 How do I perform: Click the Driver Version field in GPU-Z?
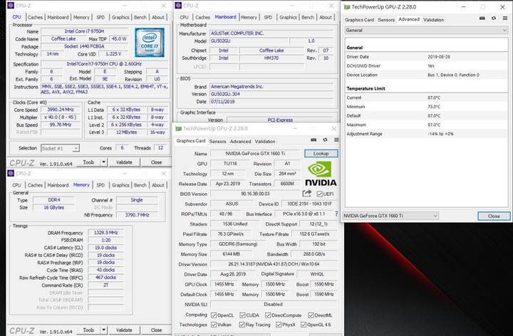pyautogui.click(x=274, y=264)
